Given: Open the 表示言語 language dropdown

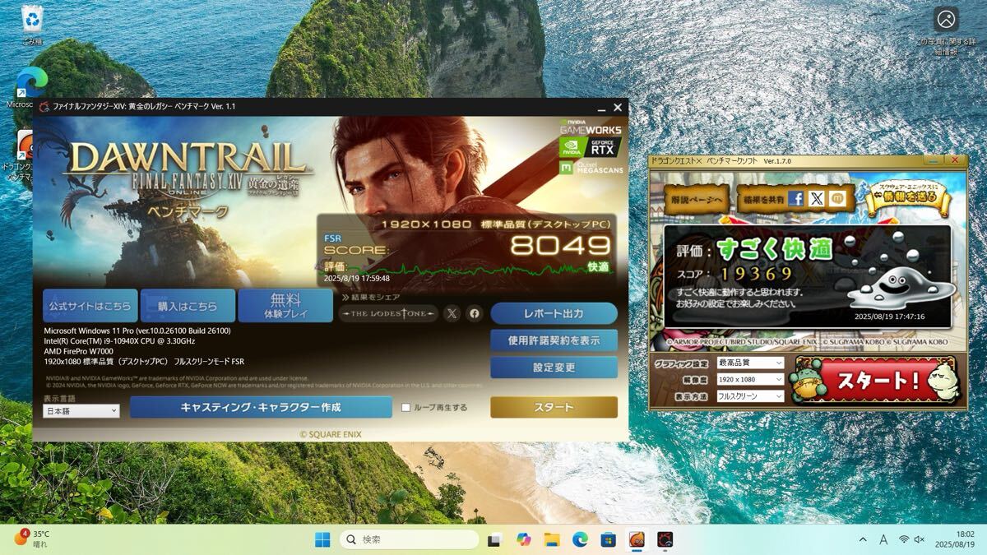Looking at the screenshot, I should [x=81, y=411].
